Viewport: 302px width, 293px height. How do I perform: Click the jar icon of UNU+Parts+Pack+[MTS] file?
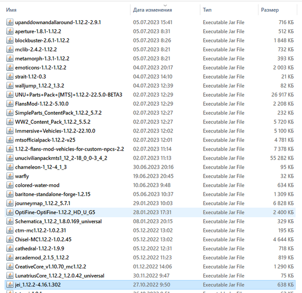point(10,95)
